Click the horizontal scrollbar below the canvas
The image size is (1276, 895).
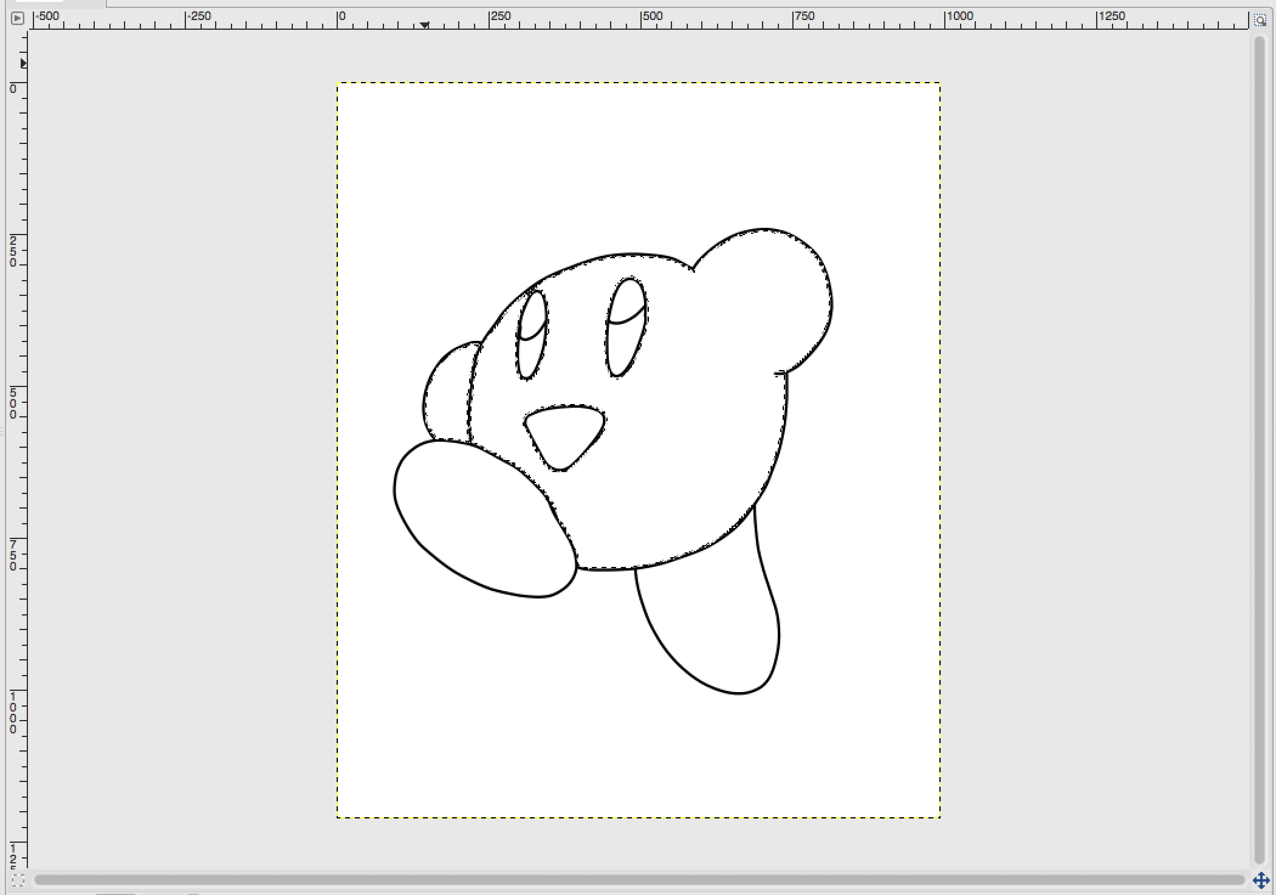click(639, 880)
